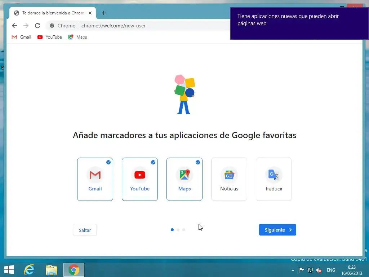The width and height of the screenshot is (369, 277).
Task: Go back with the browser back arrow
Action: click(x=14, y=26)
